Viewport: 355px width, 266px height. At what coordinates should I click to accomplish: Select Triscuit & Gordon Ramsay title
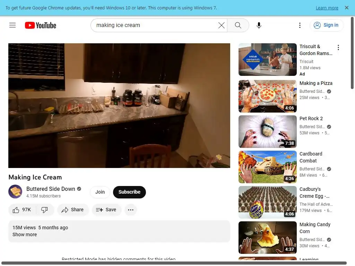316,50
